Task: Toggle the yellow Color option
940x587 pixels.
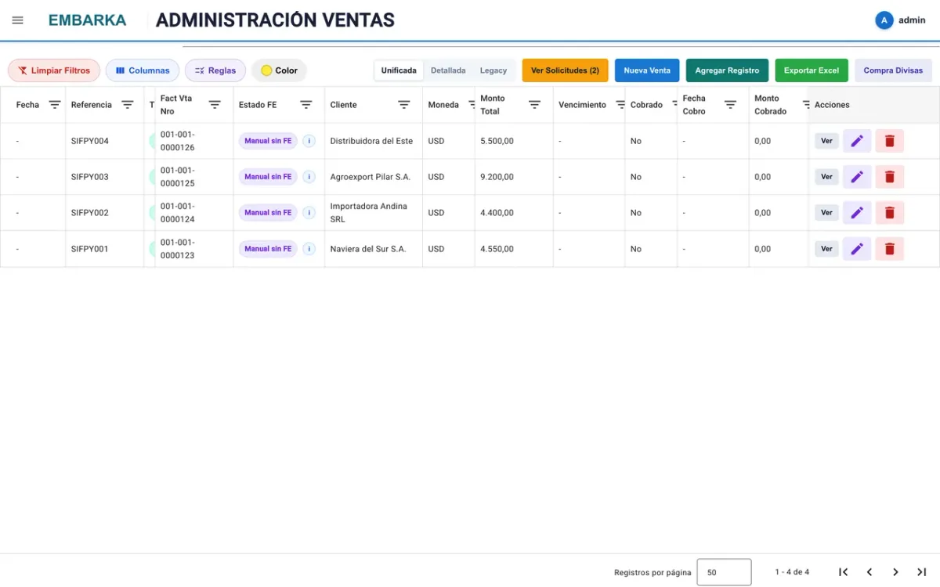Action: pos(279,70)
